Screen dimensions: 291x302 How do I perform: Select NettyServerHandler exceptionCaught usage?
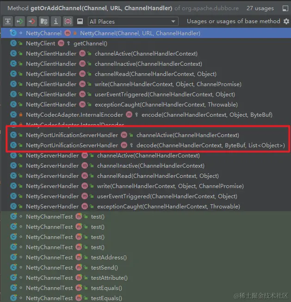pos(146,207)
